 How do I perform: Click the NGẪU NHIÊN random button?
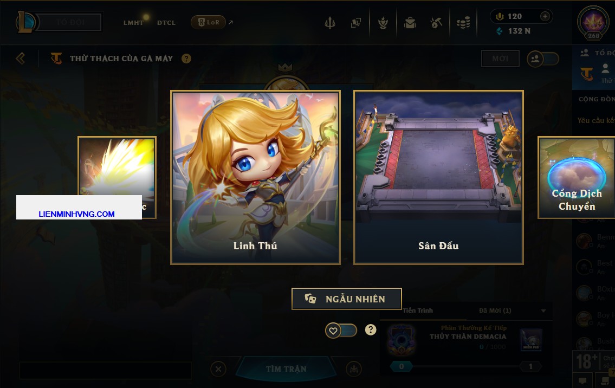[347, 299]
